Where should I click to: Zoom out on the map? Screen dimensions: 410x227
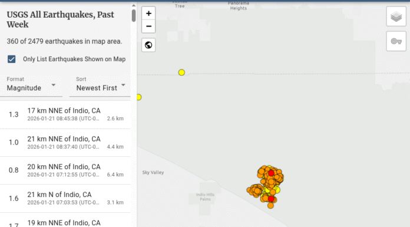click(148, 26)
